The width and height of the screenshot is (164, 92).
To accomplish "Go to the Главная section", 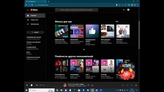I will pos(35,15).
